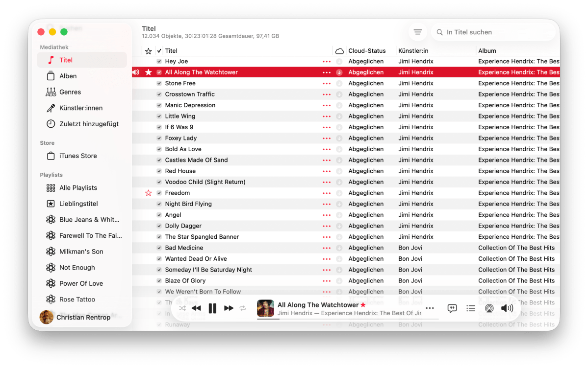Enable shuffle playback
This screenshot has height=368, width=588.
tap(182, 308)
